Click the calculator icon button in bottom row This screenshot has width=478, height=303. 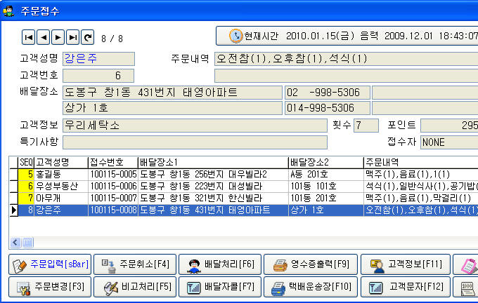tap(467, 287)
